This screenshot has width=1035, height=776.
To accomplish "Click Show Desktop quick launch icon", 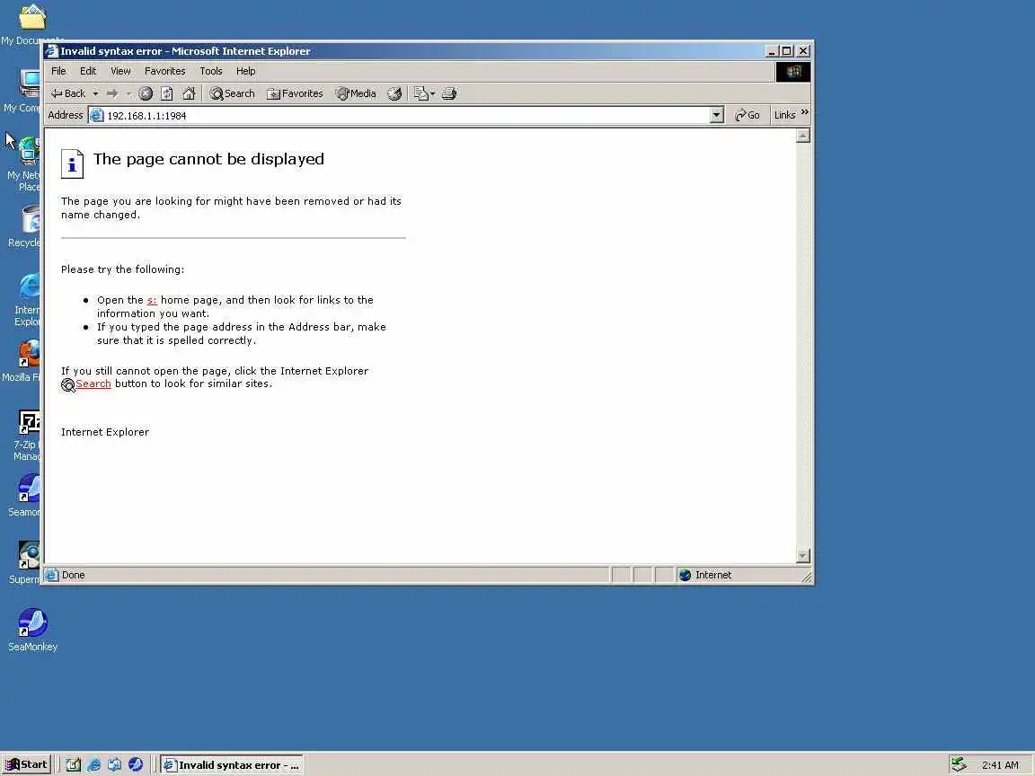I will click(74, 765).
